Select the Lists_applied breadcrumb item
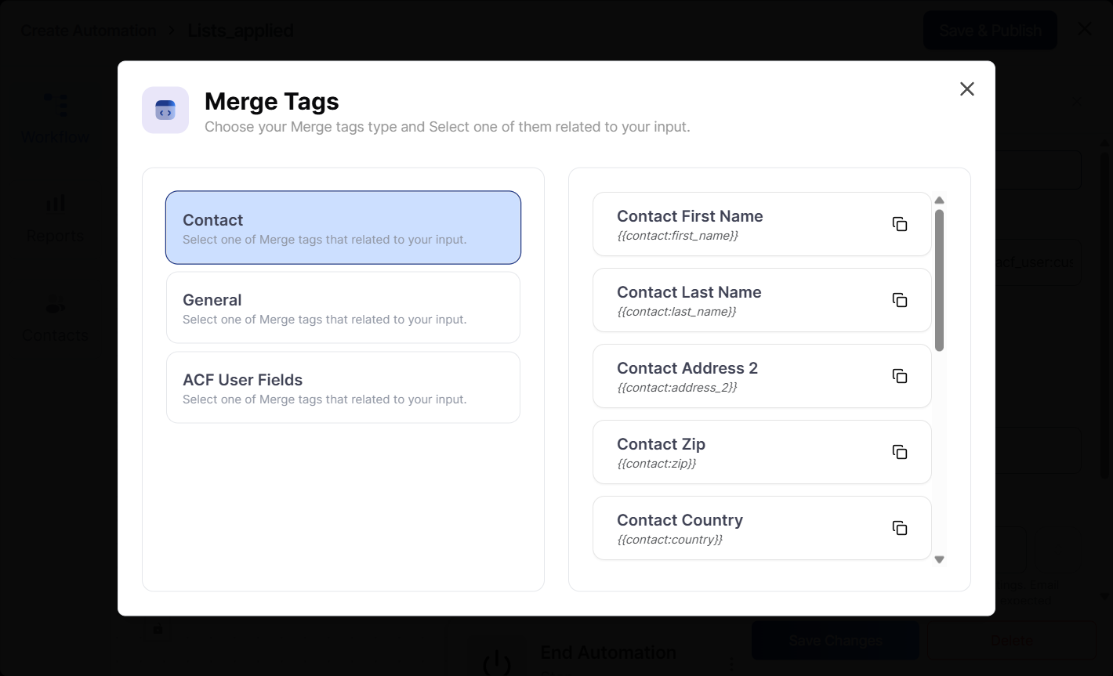This screenshot has height=676, width=1113. pos(240,30)
